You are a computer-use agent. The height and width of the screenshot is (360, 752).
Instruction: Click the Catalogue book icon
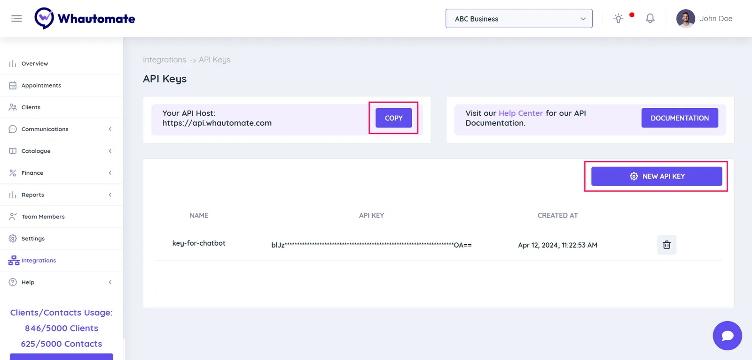tap(13, 151)
